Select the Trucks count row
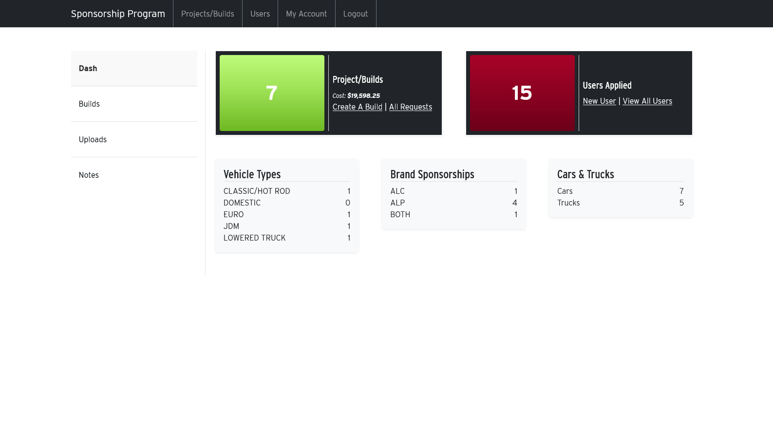The width and height of the screenshot is (773, 431). (621, 203)
